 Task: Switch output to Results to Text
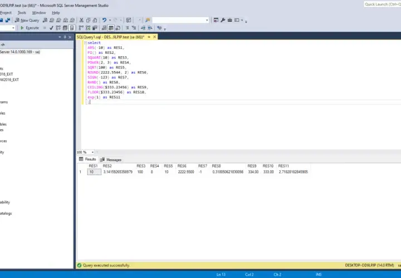pos(104,28)
